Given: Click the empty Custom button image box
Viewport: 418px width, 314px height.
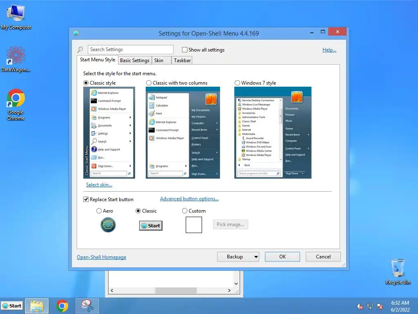Looking at the screenshot, I should click(194, 225).
